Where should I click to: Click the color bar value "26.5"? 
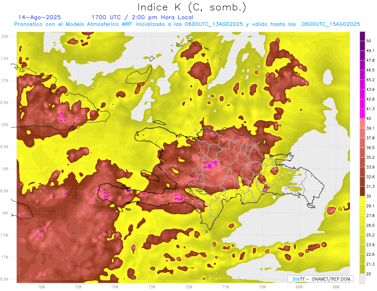tap(370, 225)
